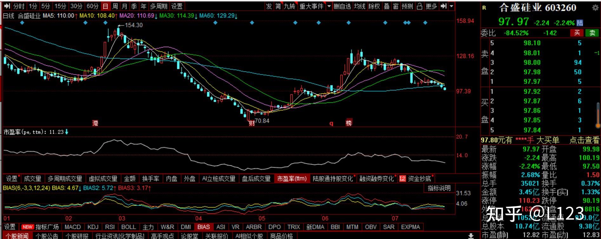
Task: Select the 15分 period
Action: click(x=60, y=6)
